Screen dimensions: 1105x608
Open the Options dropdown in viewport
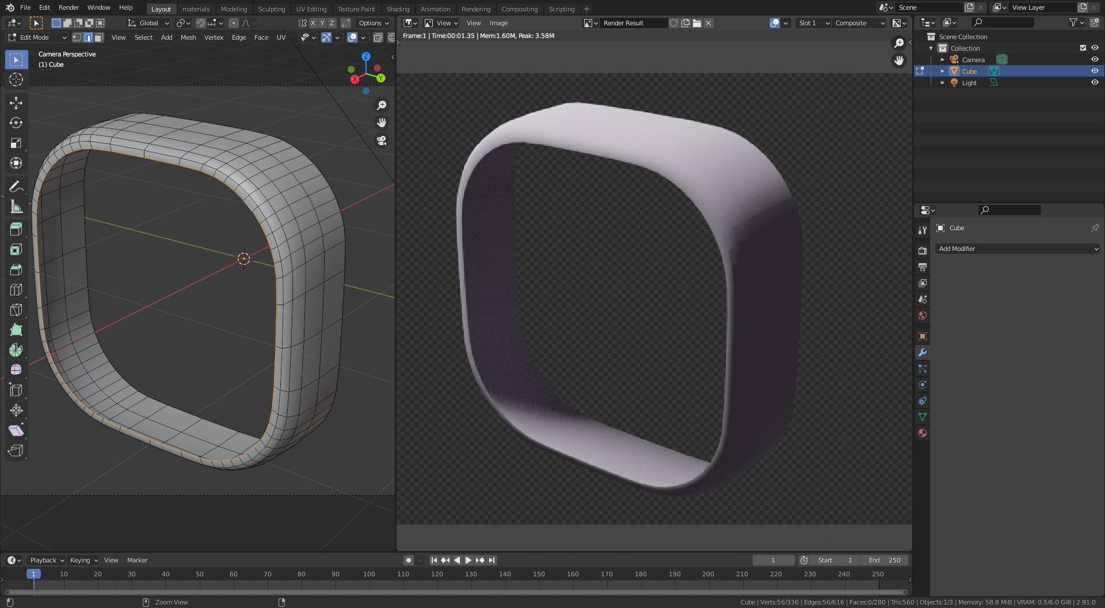374,23
